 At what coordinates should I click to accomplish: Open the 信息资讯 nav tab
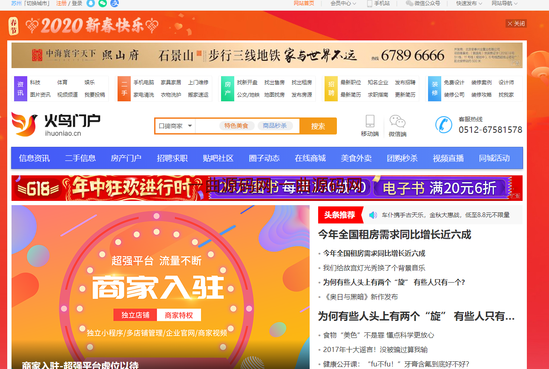point(34,158)
